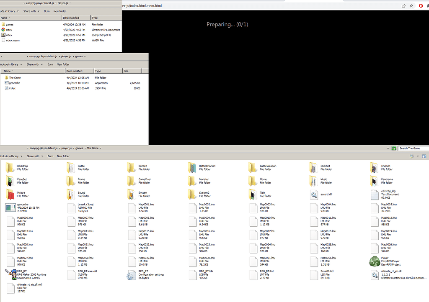
Task: Select the Save01.lsd save file
Action: [x=314, y=275]
